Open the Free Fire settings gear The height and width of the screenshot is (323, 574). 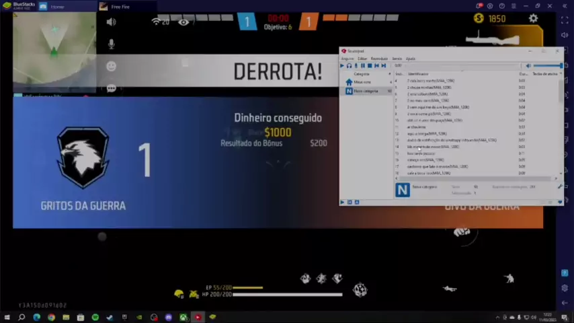coord(533,19)
